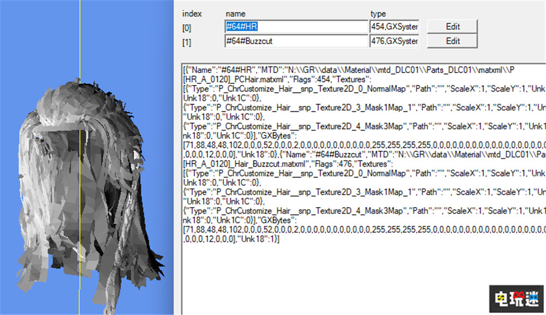Click the "index" column header label
546x315 pixels.
[191, 14]
